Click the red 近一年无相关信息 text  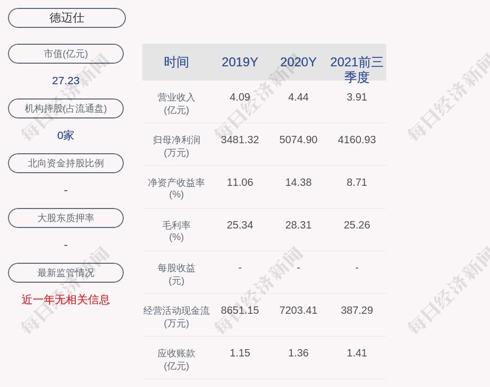click(x=66, y=300)
